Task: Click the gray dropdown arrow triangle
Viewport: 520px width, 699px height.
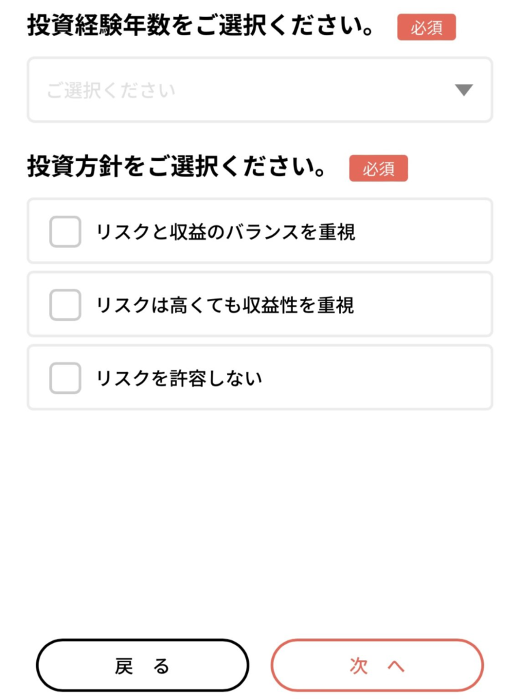Action: point(464,90)
